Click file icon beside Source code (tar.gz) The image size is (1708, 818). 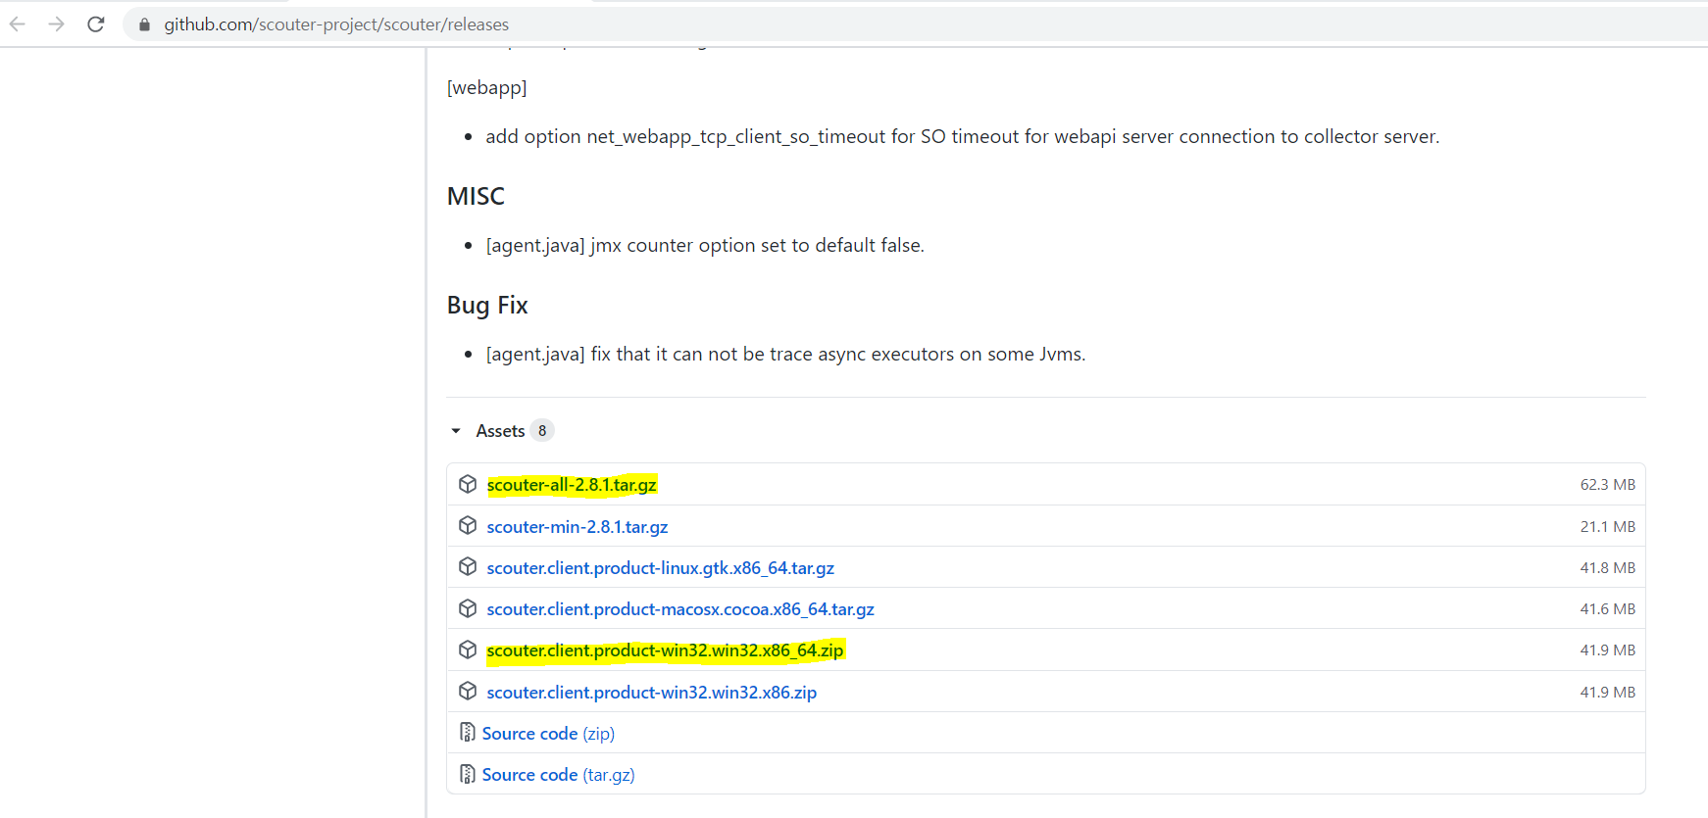(x=468, y=774)
